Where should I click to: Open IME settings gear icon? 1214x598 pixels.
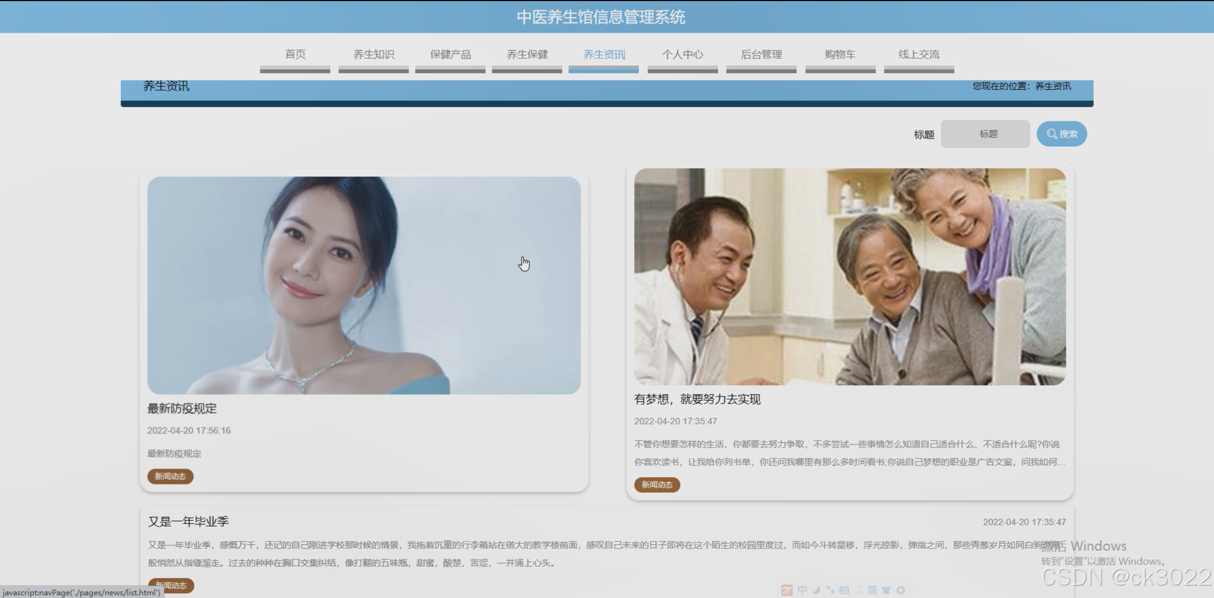click(901, 590)
